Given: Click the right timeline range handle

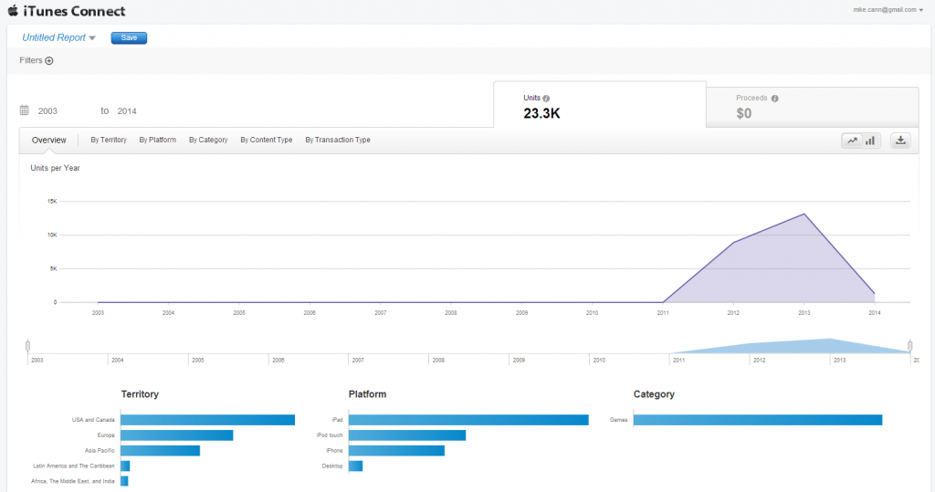Looking at the screenshot, I should pyautogui.click(x=910, y=345).
